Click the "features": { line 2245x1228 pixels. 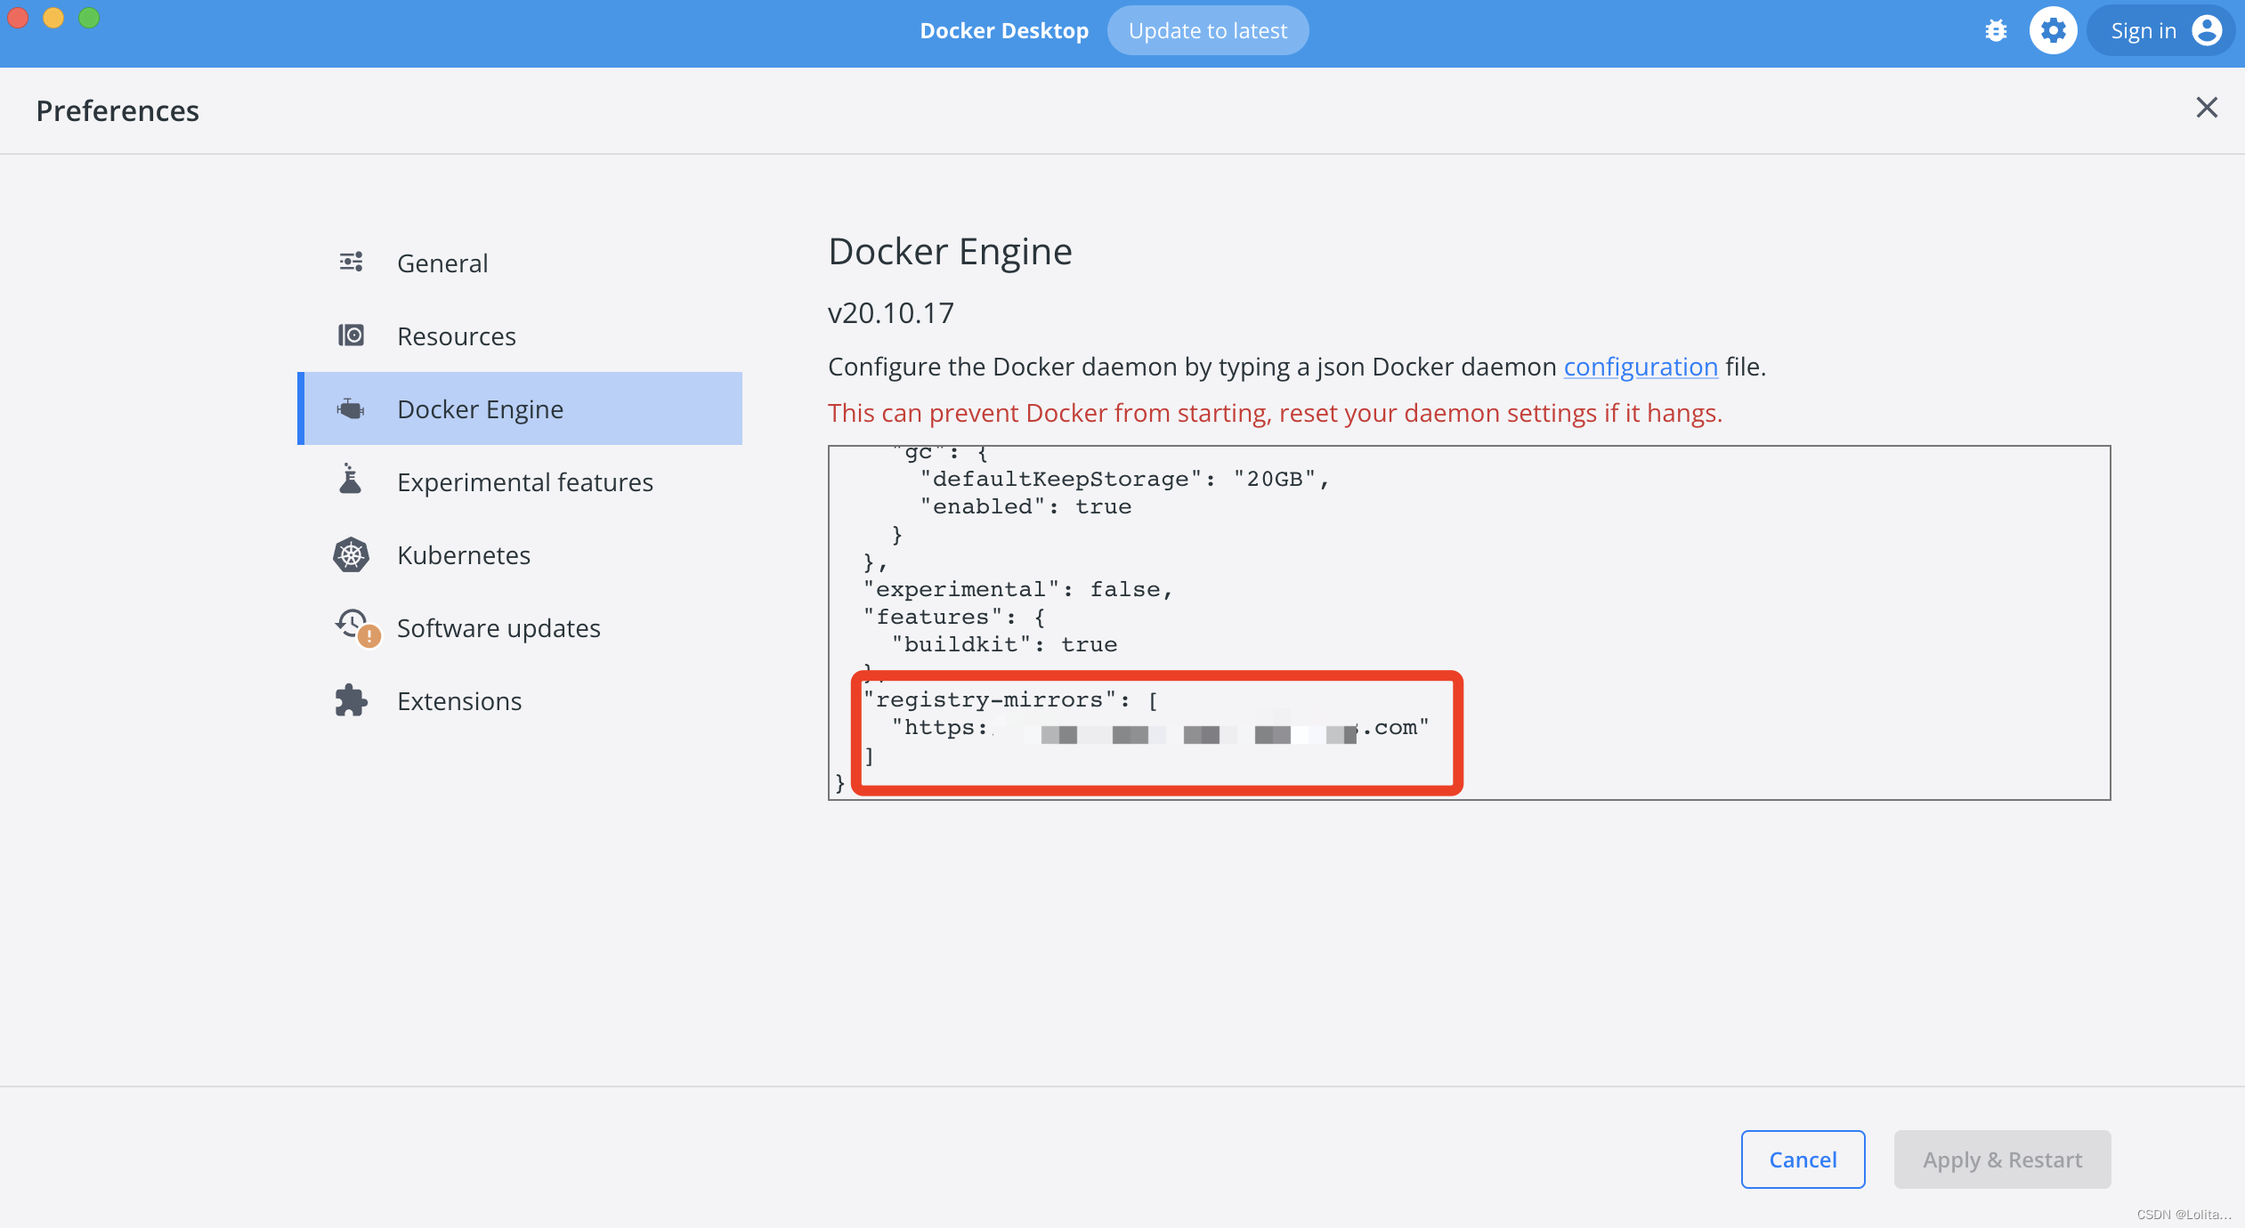(954, 617)
